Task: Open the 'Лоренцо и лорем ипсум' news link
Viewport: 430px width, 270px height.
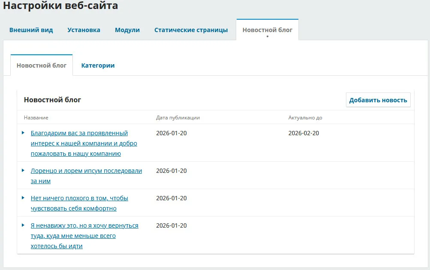Action: 86,171
